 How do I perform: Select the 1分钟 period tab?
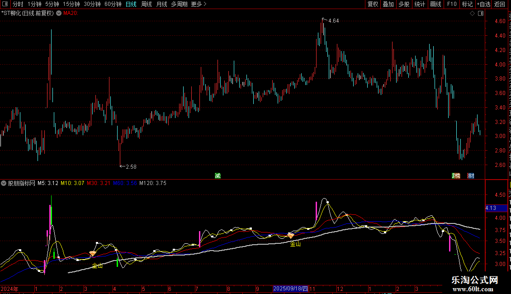[34, 4]
